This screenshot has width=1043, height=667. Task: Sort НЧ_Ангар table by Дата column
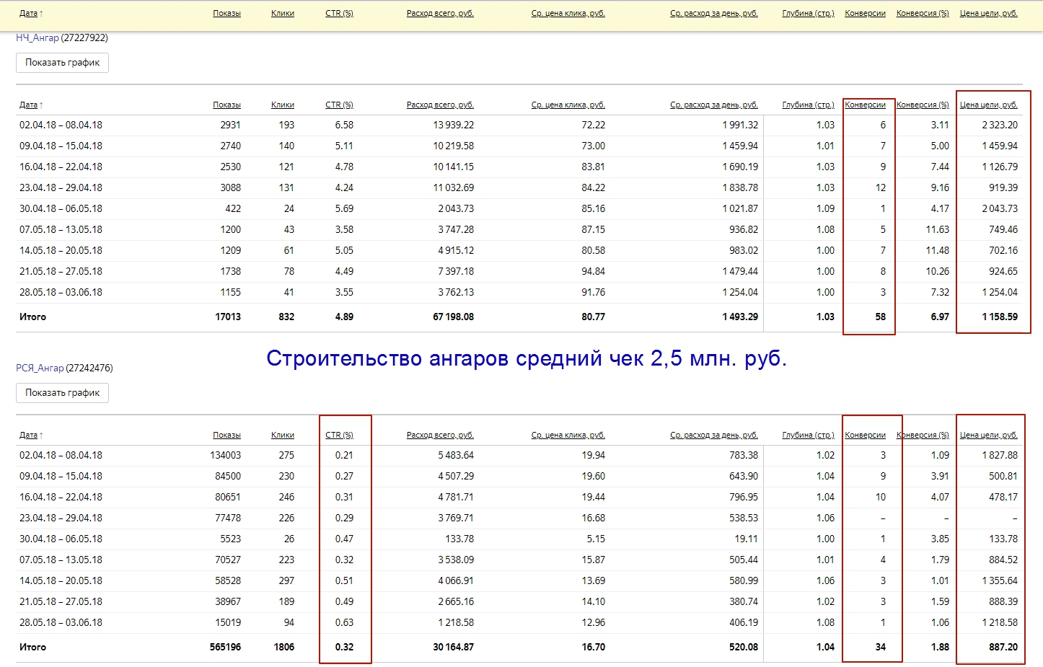tap(28, 105)
